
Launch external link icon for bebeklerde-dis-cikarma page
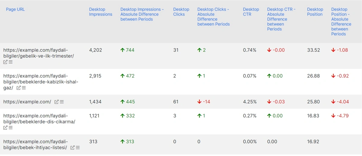point(5,128)
